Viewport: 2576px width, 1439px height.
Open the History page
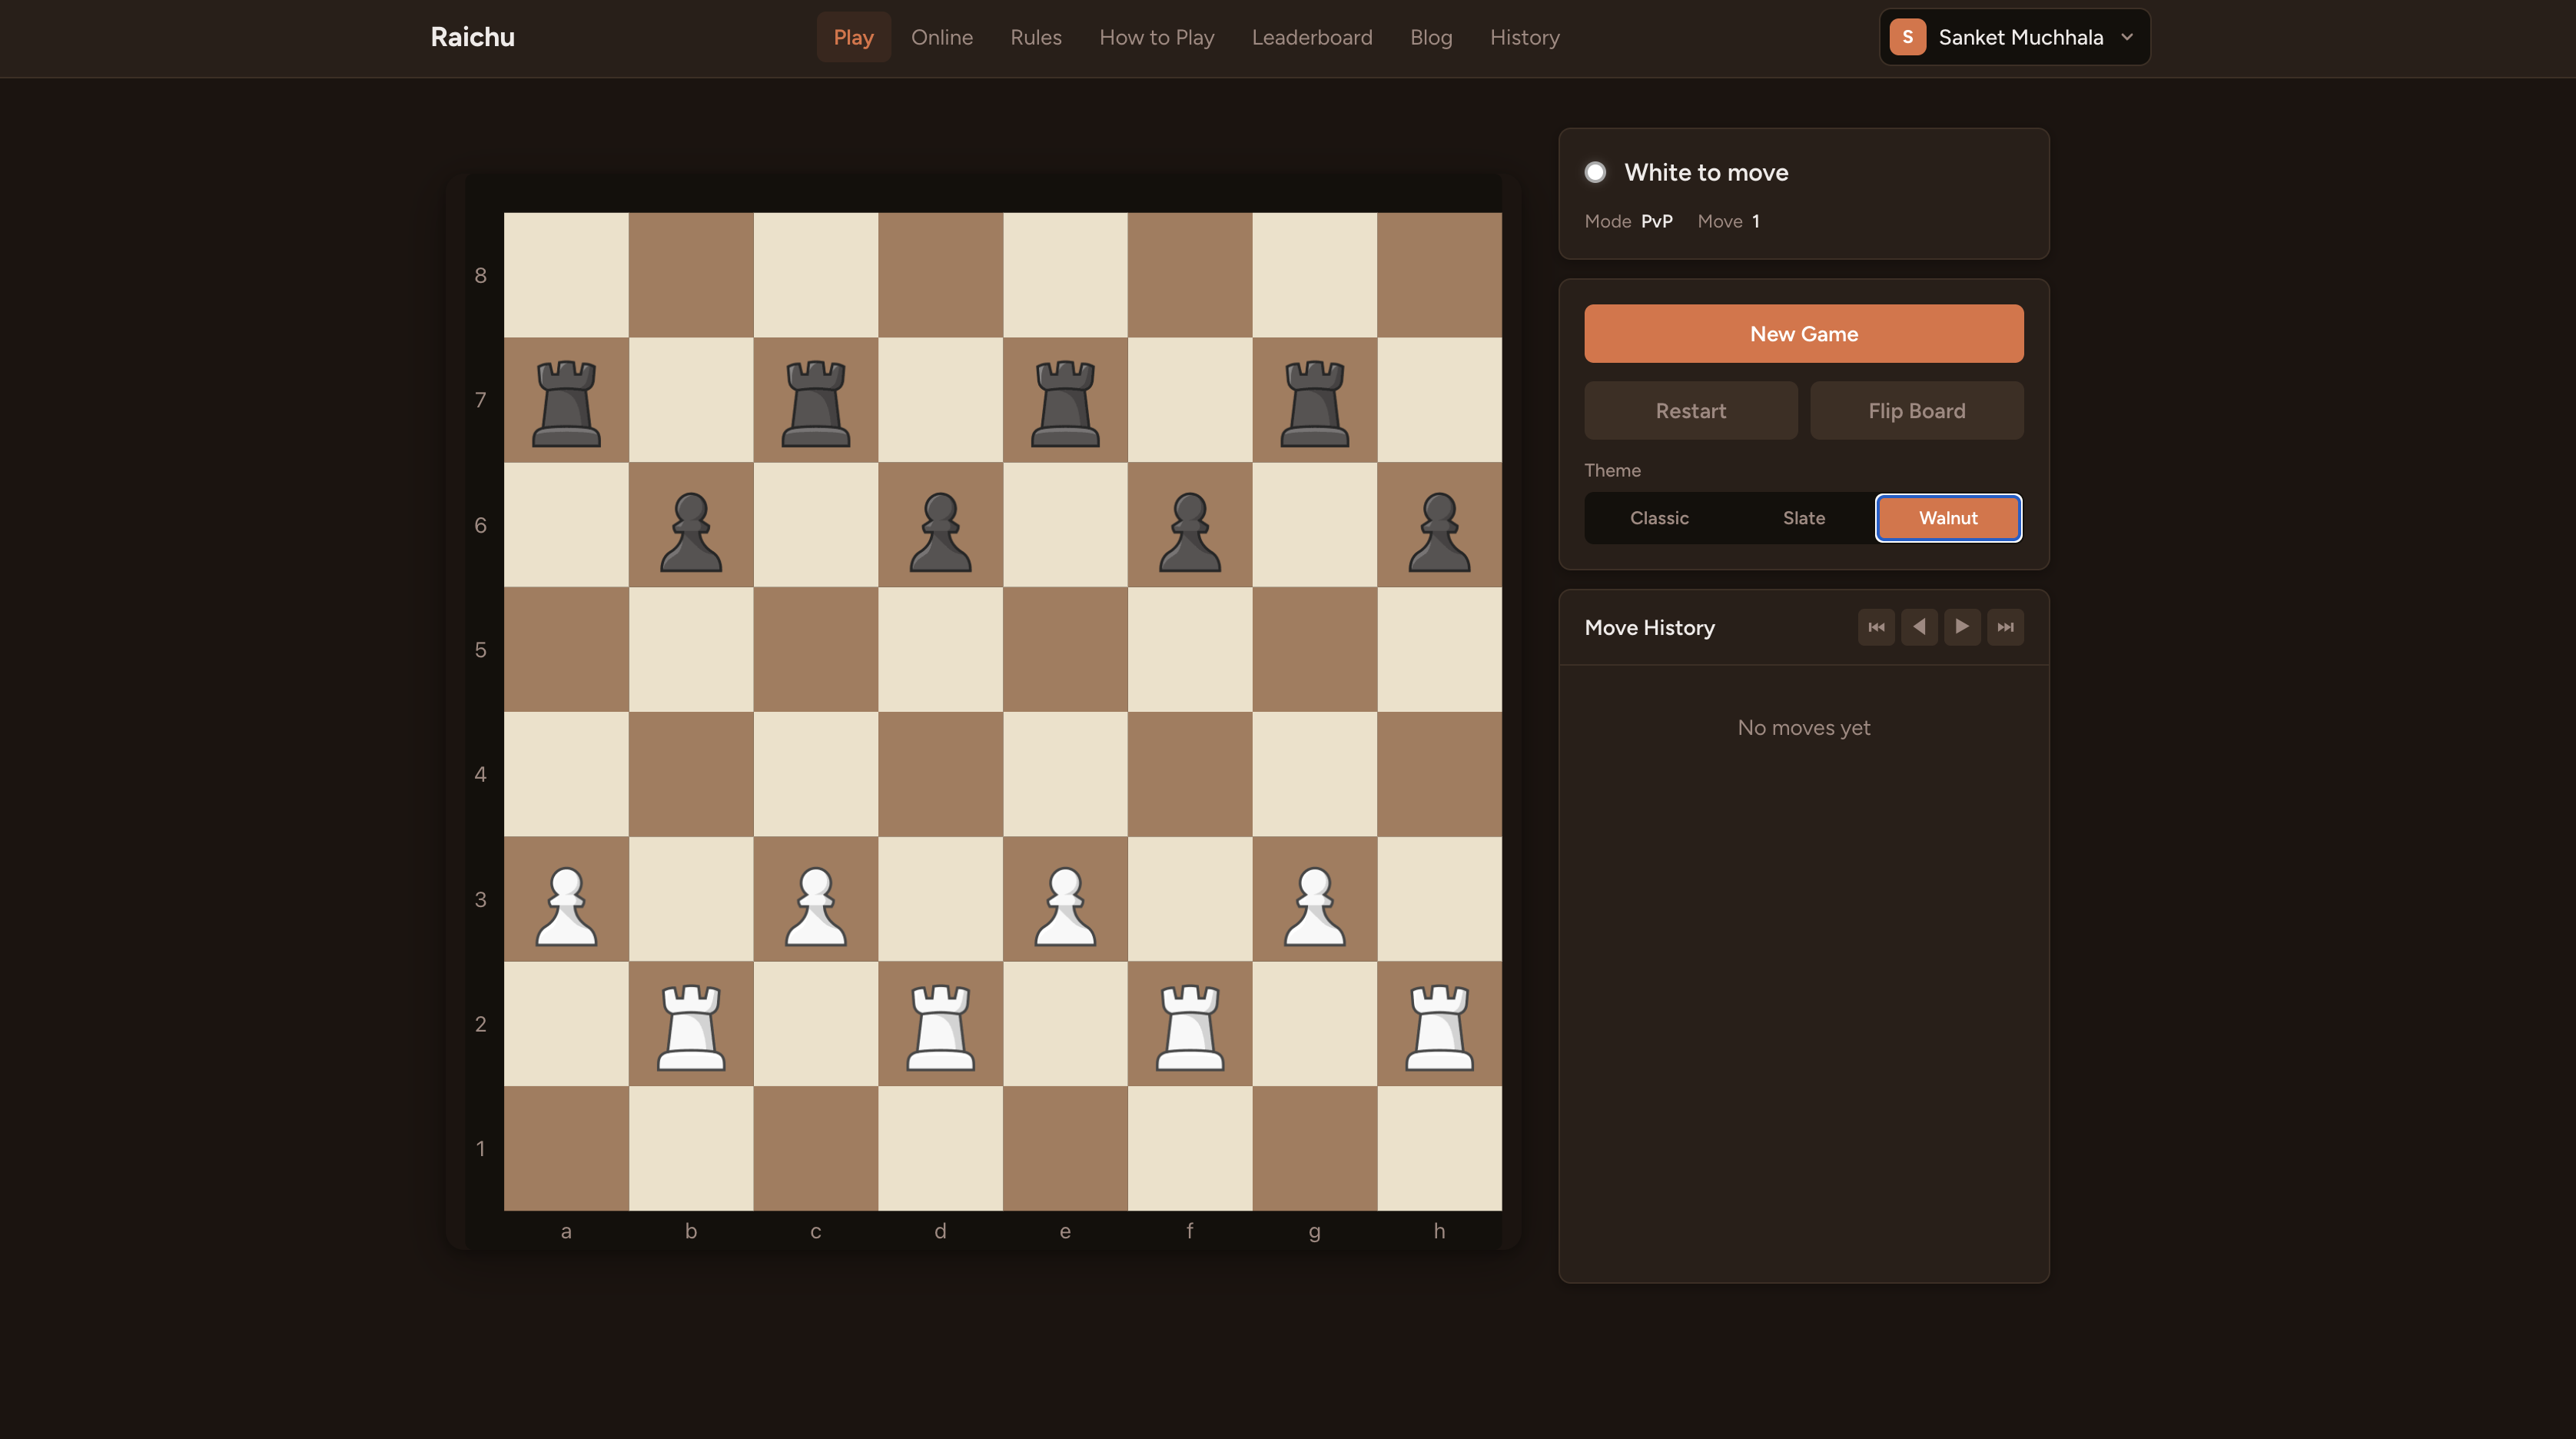pos(1525,37)
